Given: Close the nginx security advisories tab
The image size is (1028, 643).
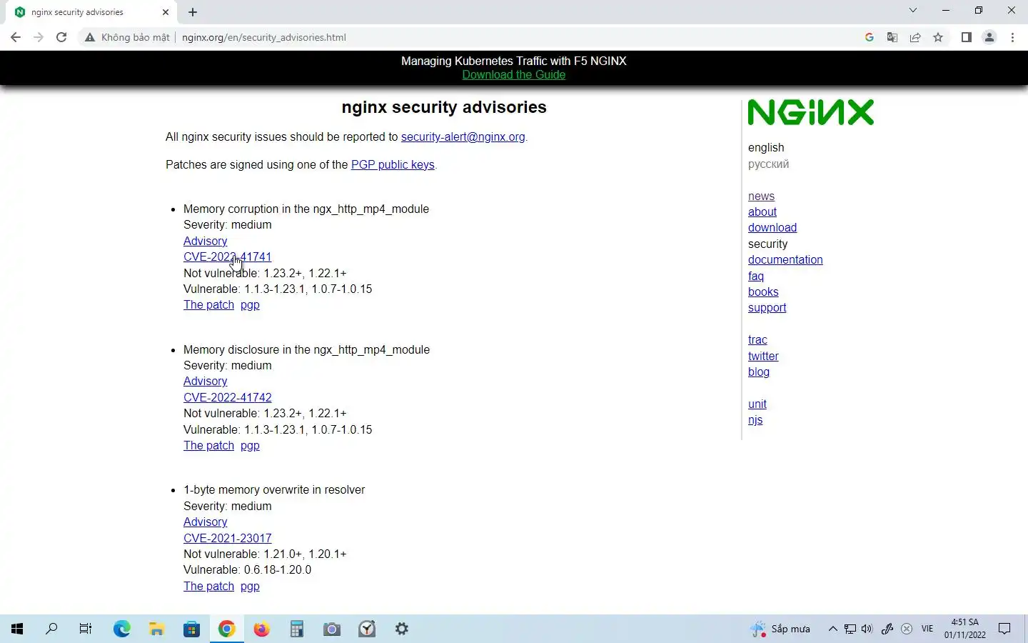Looking at the screenshot, I should (x=166, y=12).
